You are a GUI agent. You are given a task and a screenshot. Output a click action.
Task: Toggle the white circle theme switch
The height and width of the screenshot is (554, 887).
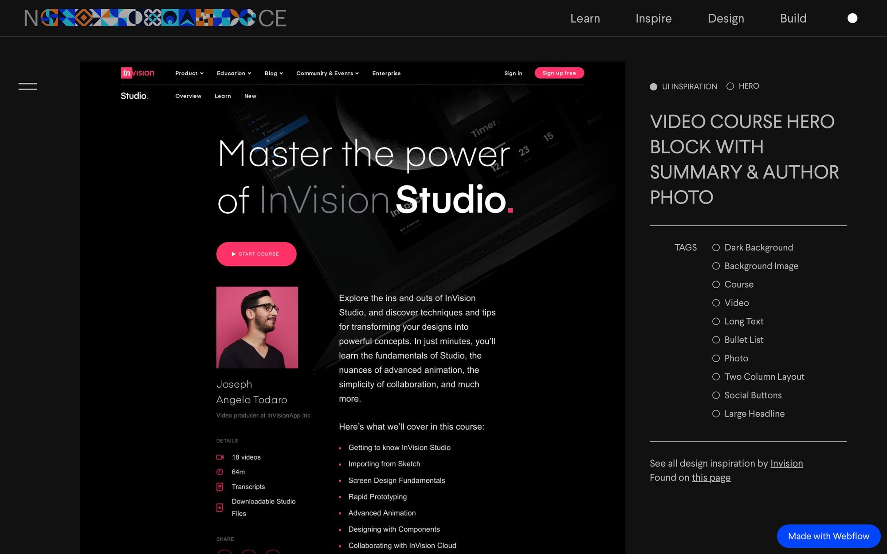click(852, 18)
